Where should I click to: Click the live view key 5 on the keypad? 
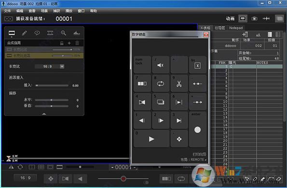(x=161, y=102)
